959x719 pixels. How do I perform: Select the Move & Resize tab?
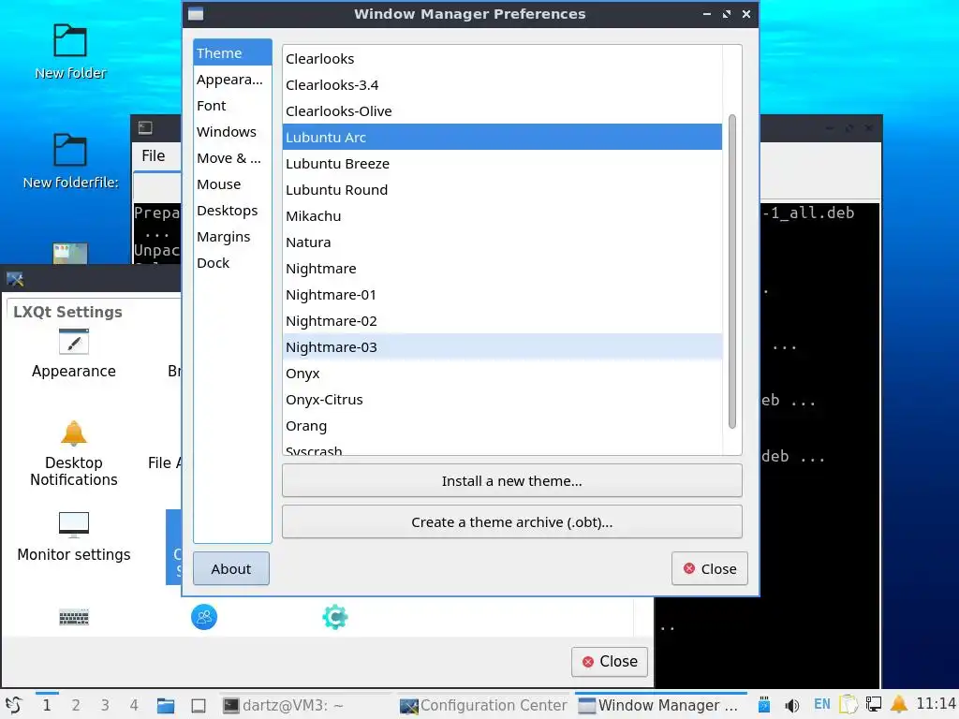point(232,158)
